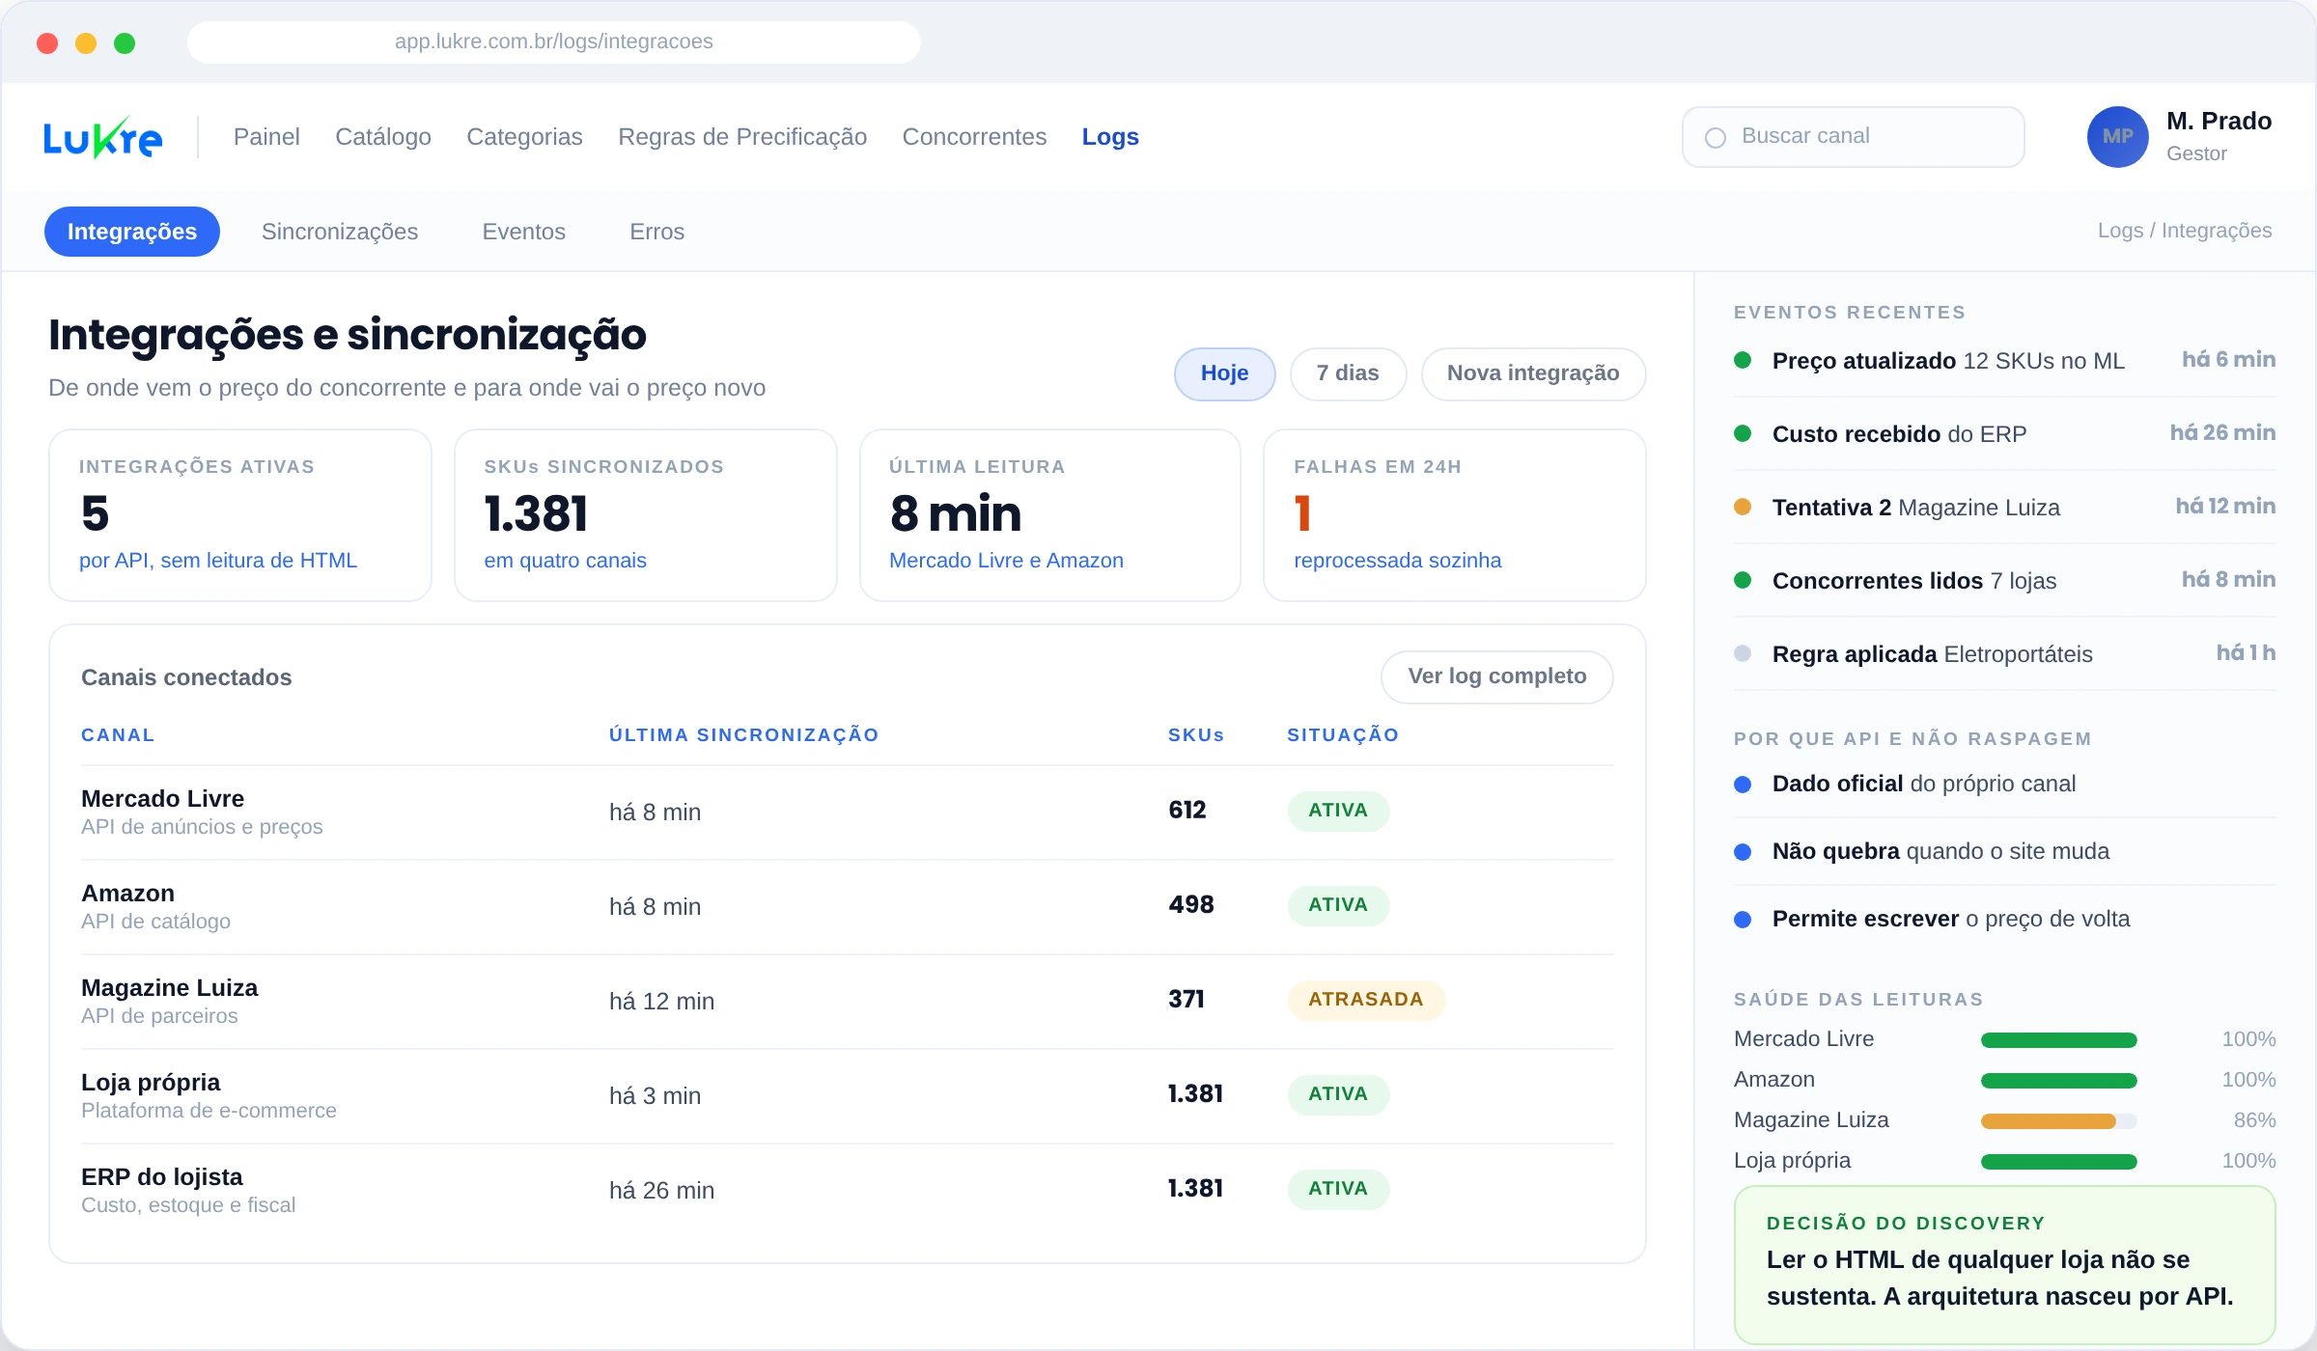This screenshot has width=2317, height=1351.
Task: Click the browser address bar URL
Action: pyautogui.click(x=554, y=41)
